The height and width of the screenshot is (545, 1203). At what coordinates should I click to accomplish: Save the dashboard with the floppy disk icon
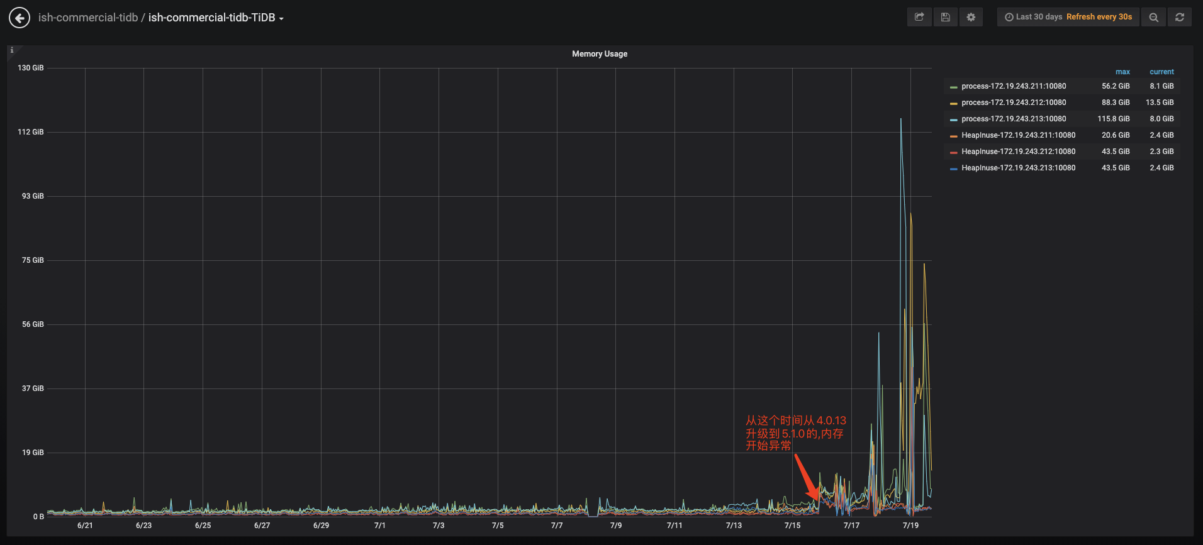coord(945,17)
